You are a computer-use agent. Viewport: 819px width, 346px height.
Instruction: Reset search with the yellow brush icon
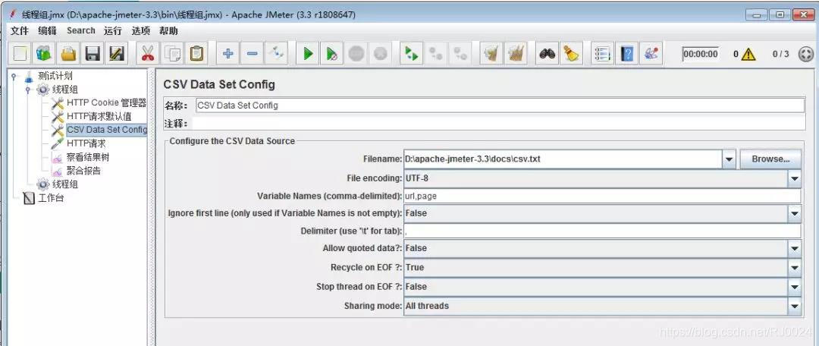(572, 54)
